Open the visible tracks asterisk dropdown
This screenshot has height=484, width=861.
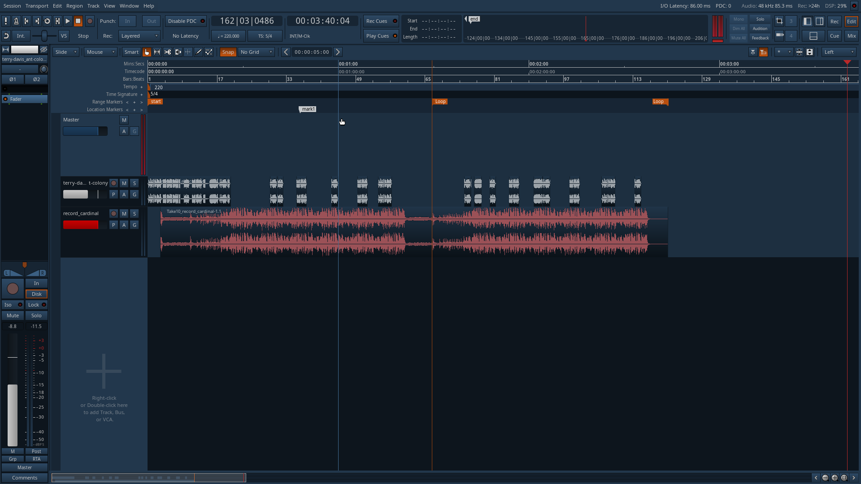784,52
